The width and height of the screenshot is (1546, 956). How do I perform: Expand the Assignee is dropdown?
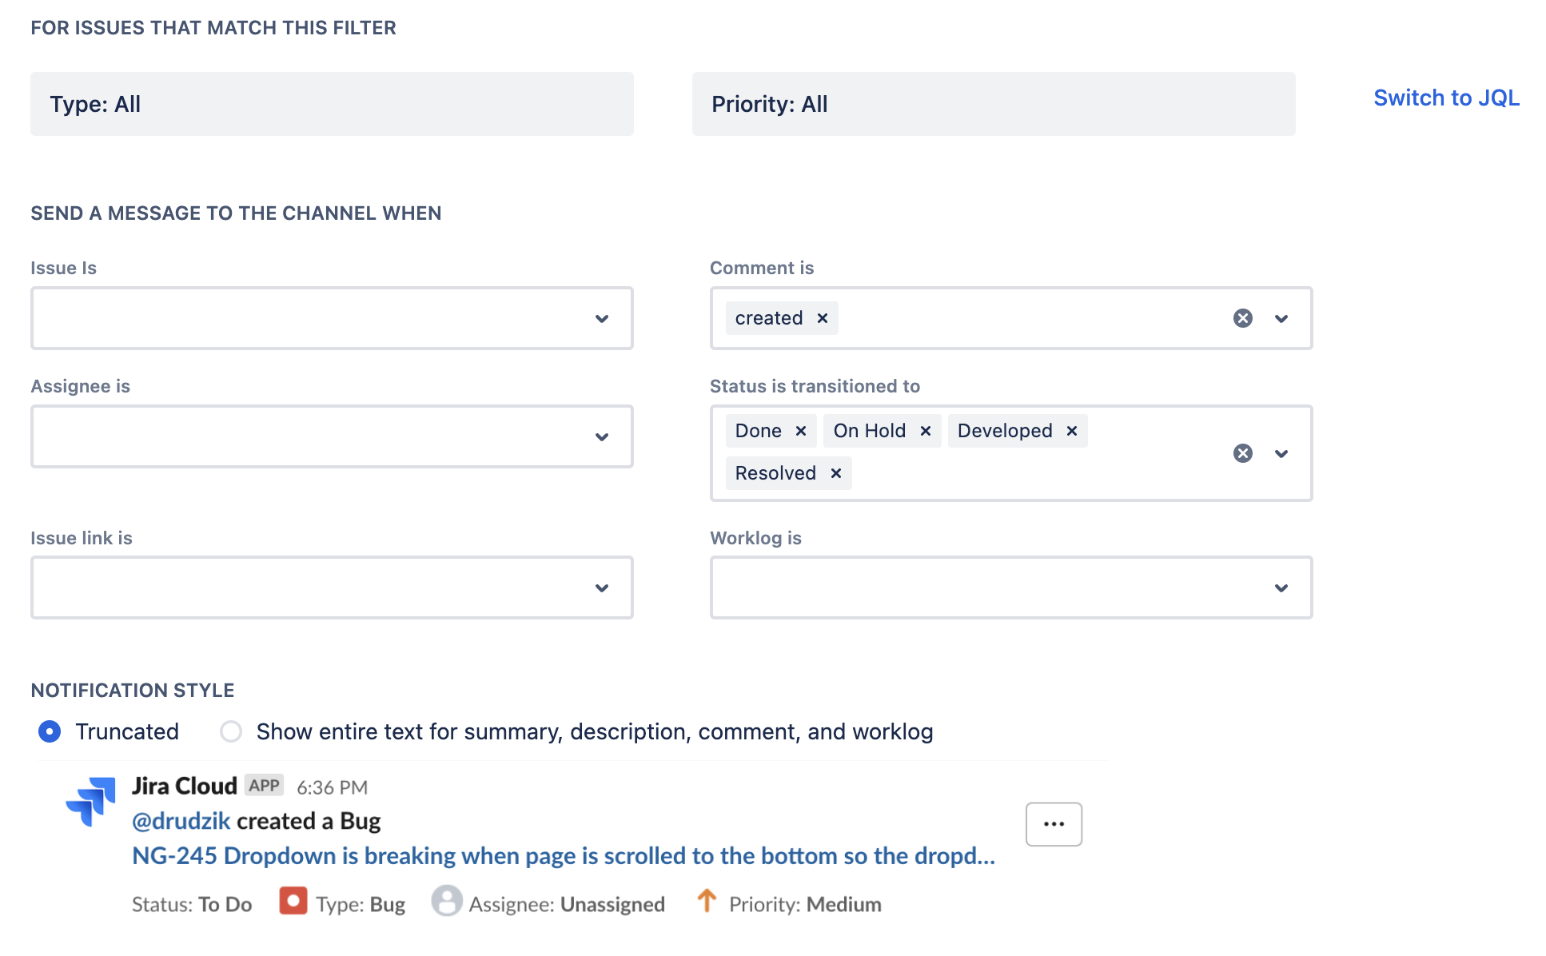(x=332, y=436)
